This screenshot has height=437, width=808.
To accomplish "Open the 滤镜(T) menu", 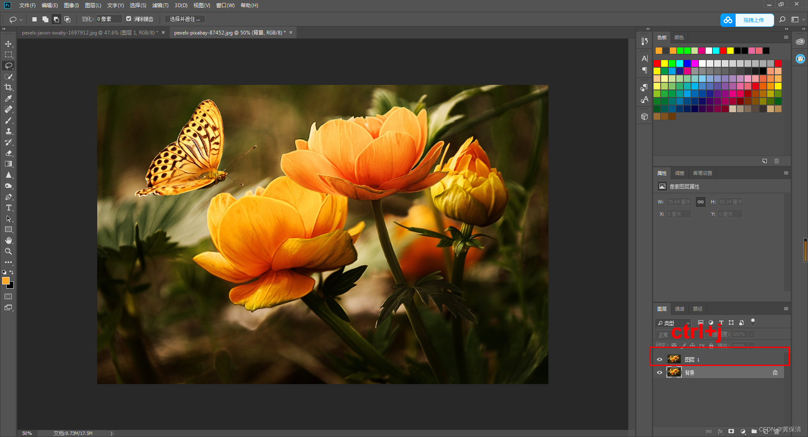I will pyautogui.click(x=160, y=5).
